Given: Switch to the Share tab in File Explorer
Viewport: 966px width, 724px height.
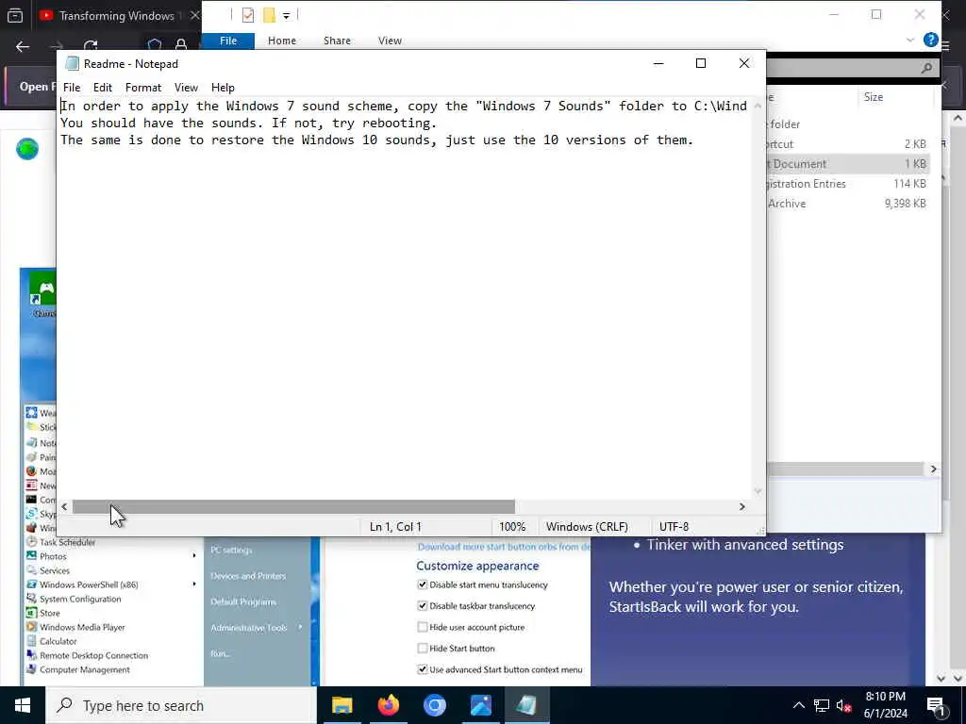Looking at the screenshot, I should pyautogui.click(x=337, y=41).
